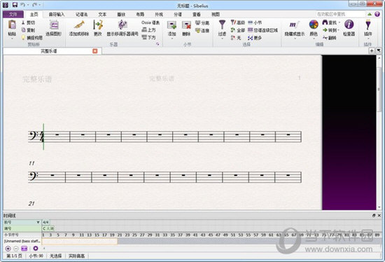Open the Inspector with the purple info icon

click(349, 25)
